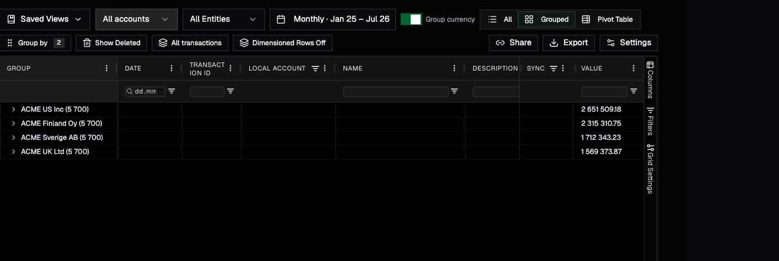Click the Share button
The image size is (779, 261).
click(513, 43)
